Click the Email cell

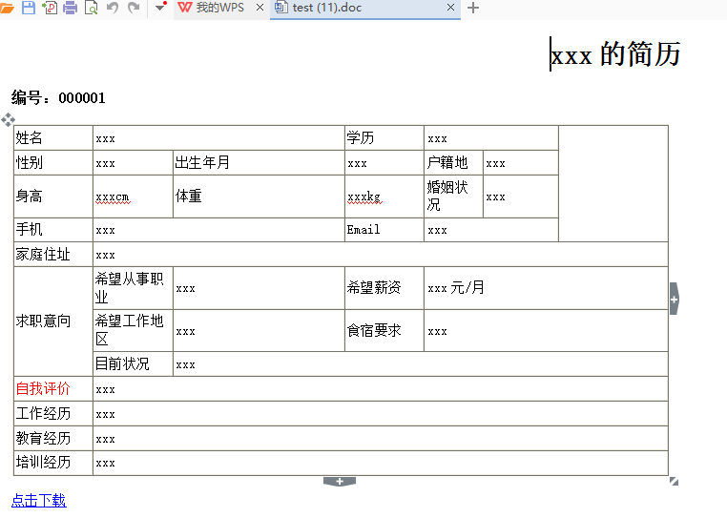tap(384, 230)
